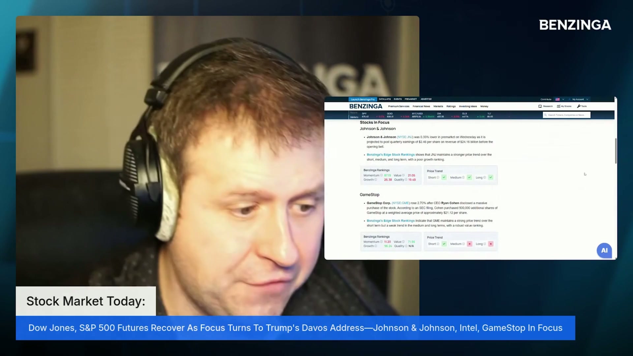Open the Premium Services menu
This screenshot has width=633, height=356.
click(x=399, y=106)
